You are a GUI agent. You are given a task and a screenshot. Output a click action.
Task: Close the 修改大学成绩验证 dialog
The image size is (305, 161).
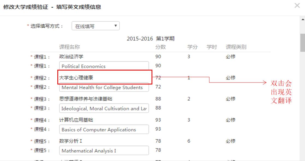[297, 5]
